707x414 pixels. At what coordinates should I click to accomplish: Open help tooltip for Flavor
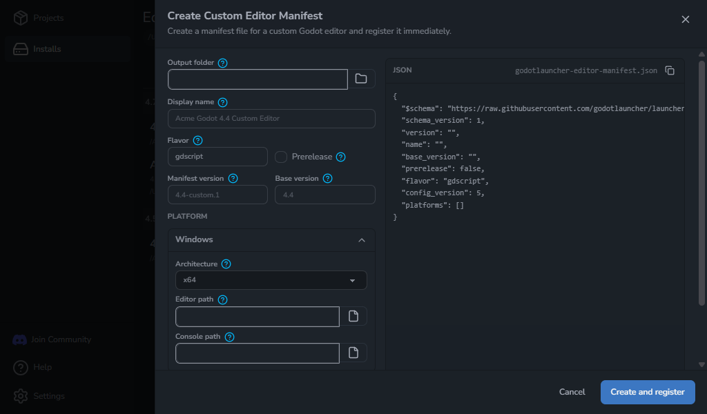coord(198,141)
